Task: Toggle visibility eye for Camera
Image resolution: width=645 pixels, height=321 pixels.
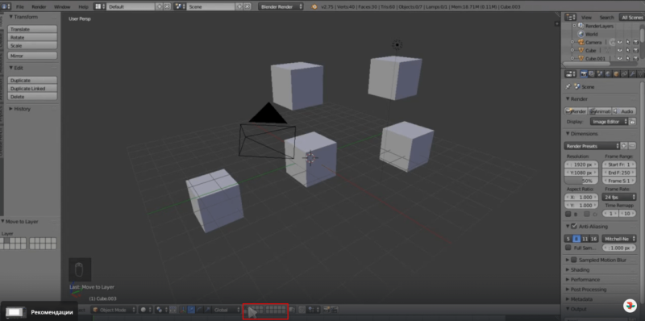Action: (619, 43)
